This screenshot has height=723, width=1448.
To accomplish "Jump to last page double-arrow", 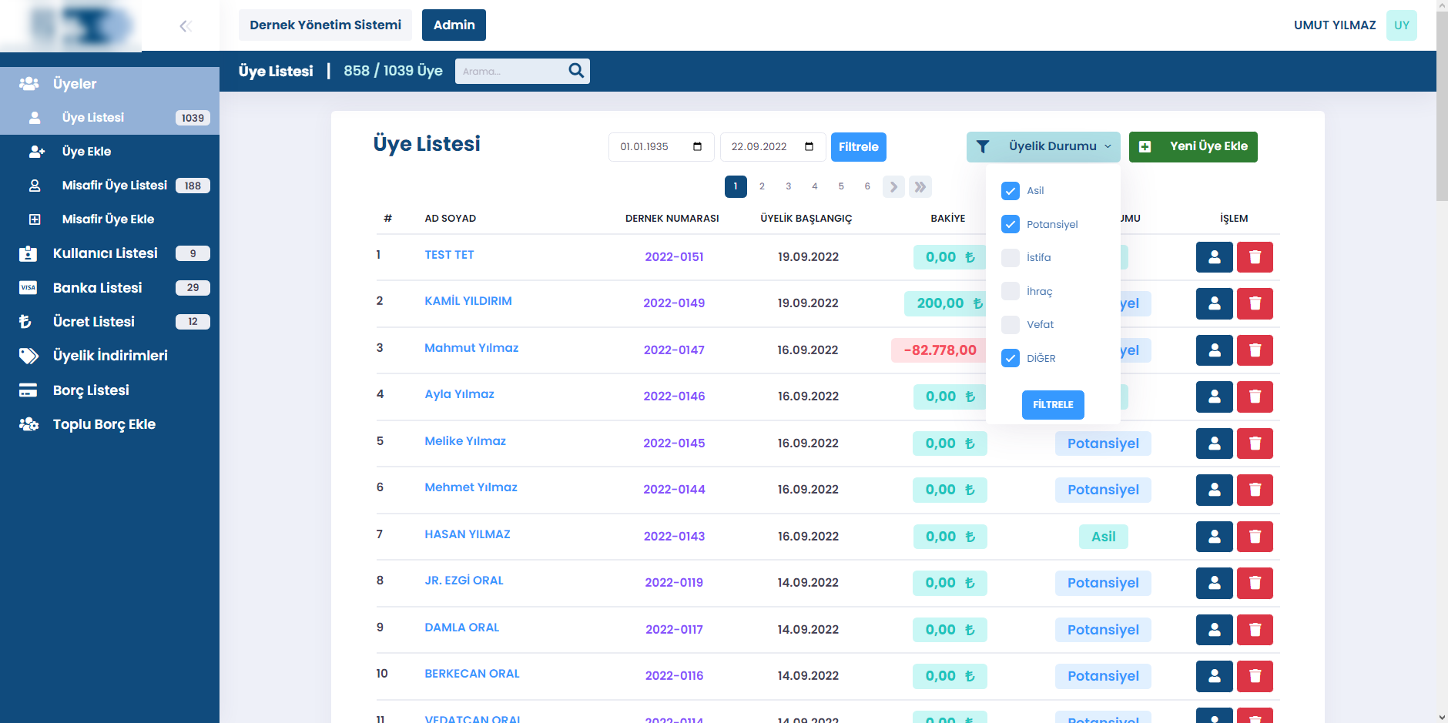I will [x=920, y=186].
